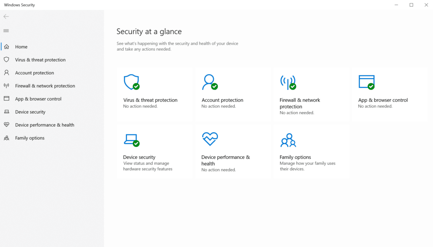The width and height of the screenshot is (433, 247).
Task: Click 'Manage how your family uses their devices' text
Action: tap(307, 166)
